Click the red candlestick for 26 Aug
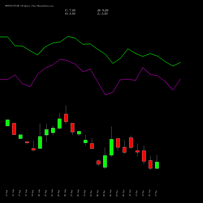Screen dimensions: 203x203 pyautogui.click(x=66, y=118)
